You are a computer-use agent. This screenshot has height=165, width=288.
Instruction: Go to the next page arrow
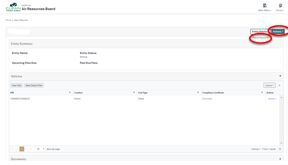pos(26,149)
